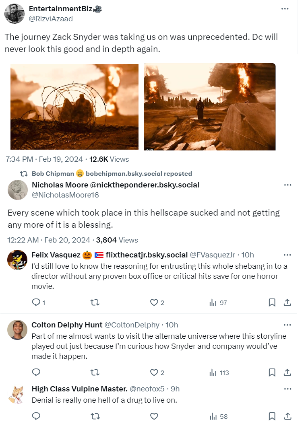Expand more menu on Felix Vasquez's reply
Screen dimensions: 306x426
287,255
